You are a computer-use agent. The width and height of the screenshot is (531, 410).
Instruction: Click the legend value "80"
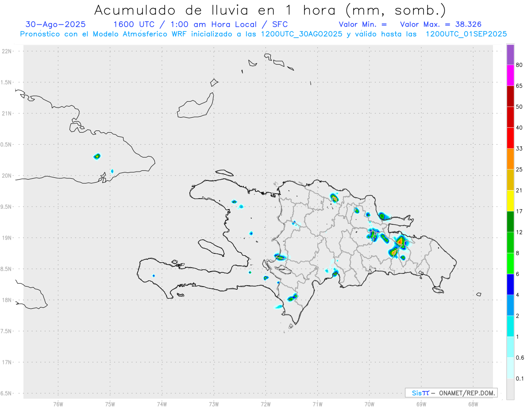click(519, 65)
